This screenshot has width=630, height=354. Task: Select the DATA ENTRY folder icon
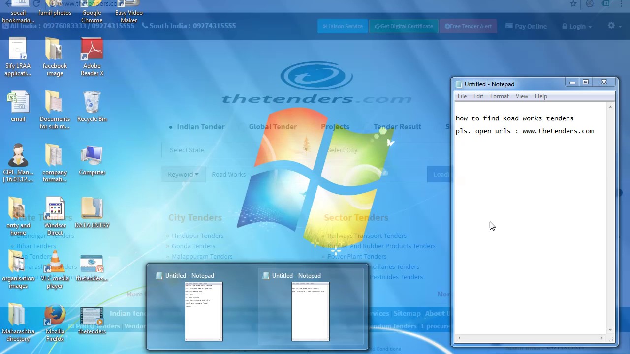92,213
